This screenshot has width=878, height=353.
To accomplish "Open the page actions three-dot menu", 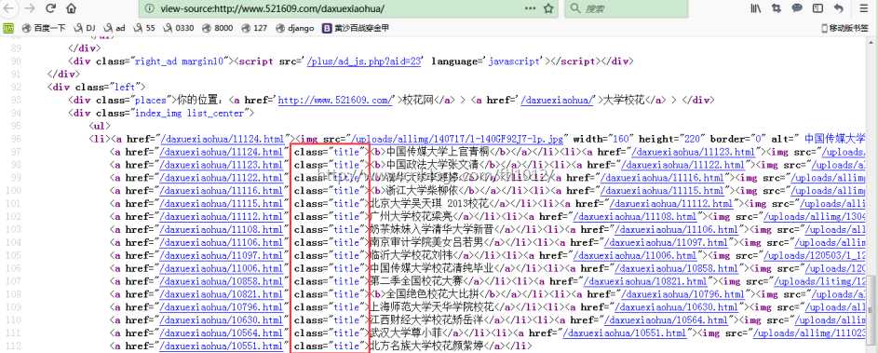I will [x=531, y=8].
